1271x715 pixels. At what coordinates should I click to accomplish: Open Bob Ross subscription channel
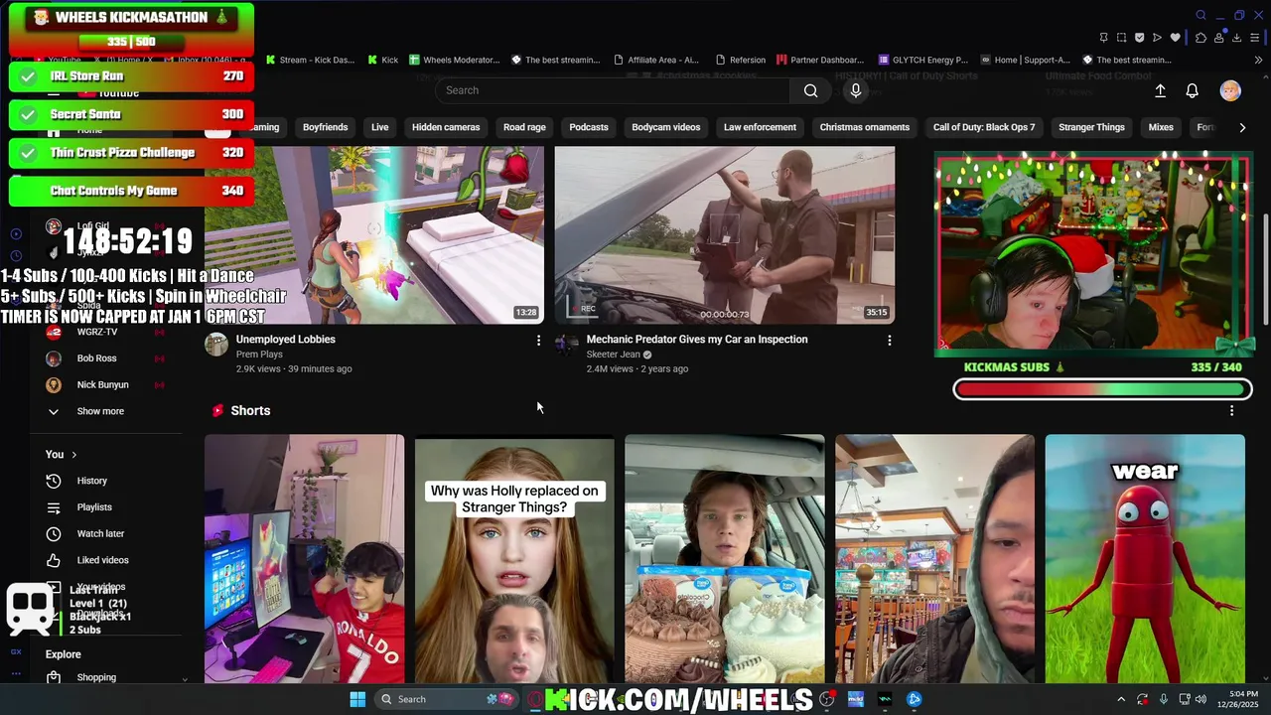click(x=96, y=358)
